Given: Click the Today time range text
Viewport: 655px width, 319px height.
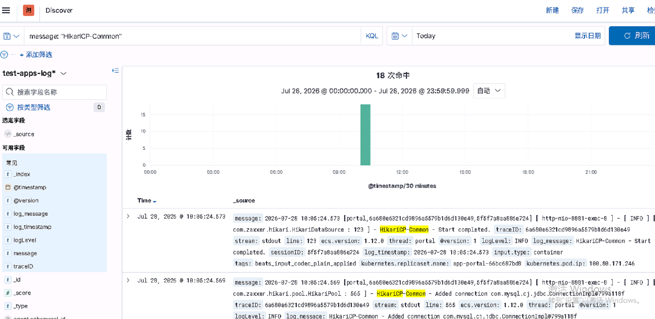Looking at the screenshot, I should pos(426,36).
